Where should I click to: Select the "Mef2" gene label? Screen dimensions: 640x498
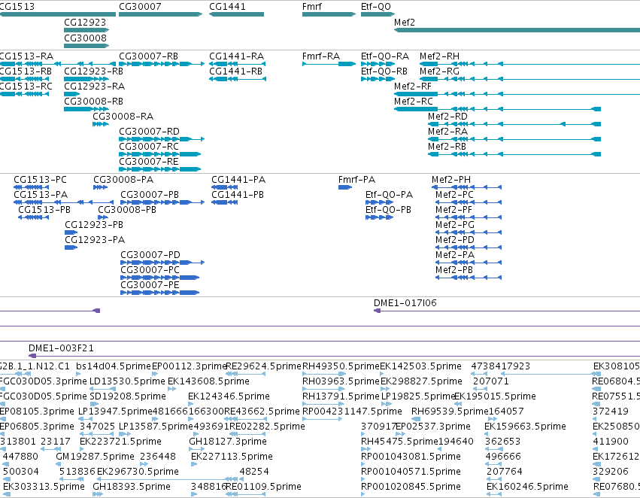pyautogui.click(x=405, y=22)
